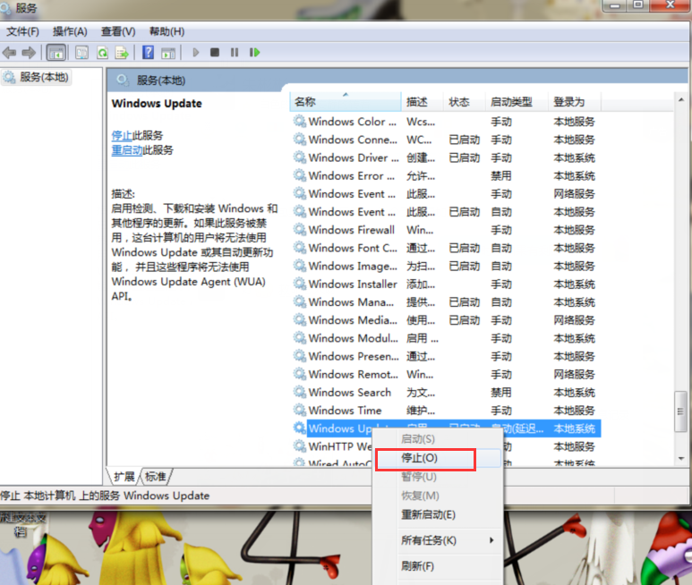Image resolution: width=692 pixels, height=585 pixels.
Task: Switch to the 标准 tab
Action: coord(156,477)
